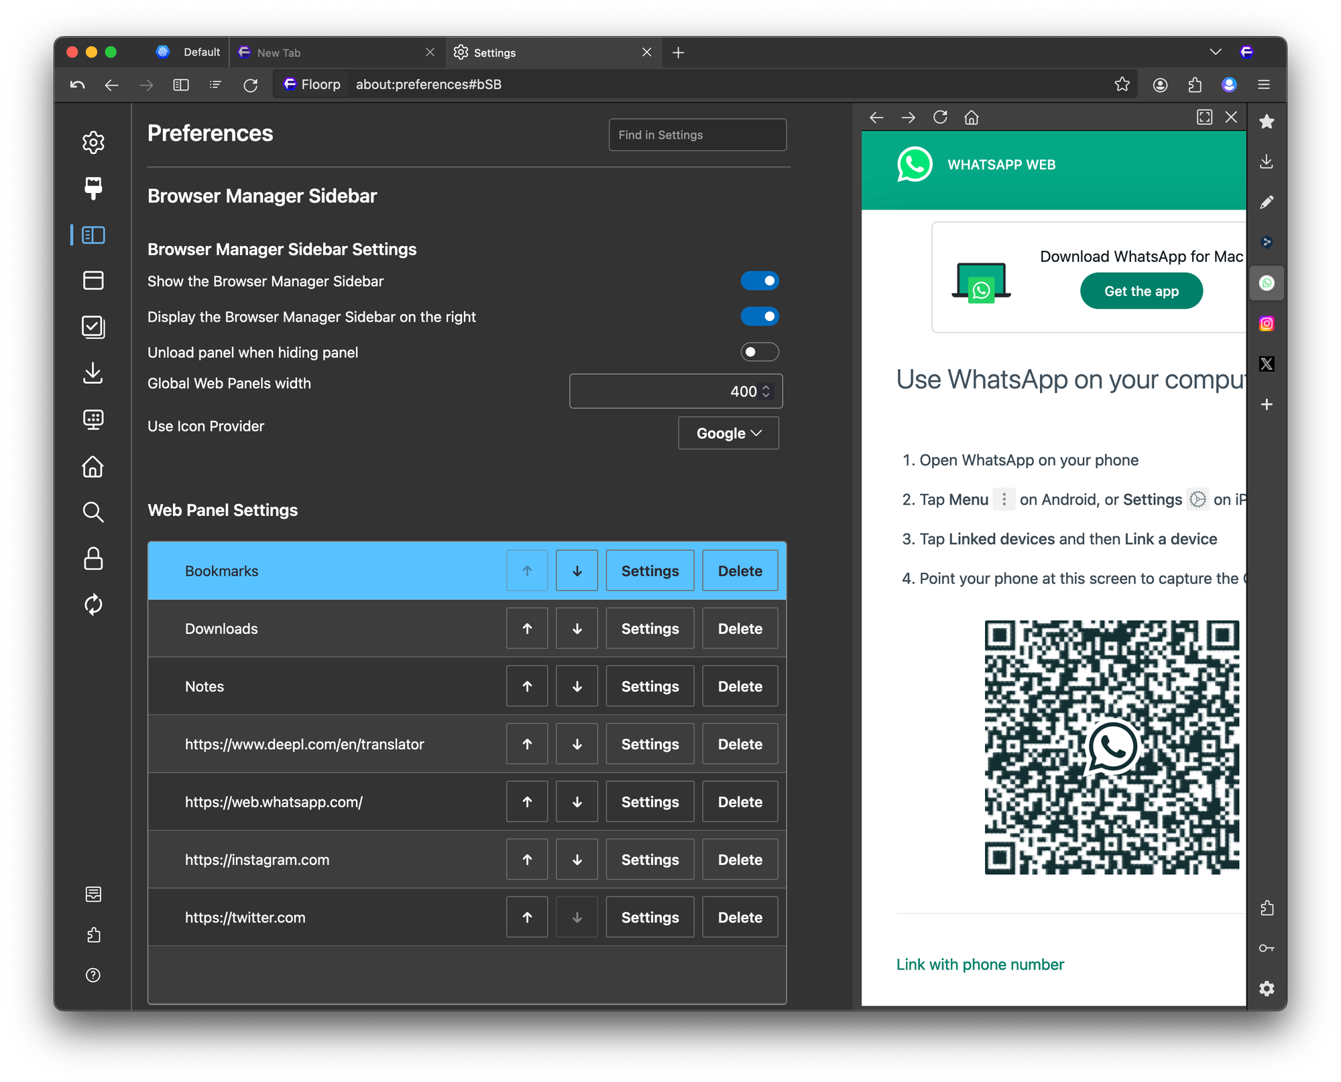Open the X (Twitter) web panel icon
This screenshot has width=1341, height=1082.
(x=1267, y=364)
